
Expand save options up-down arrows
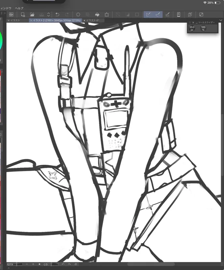48,15
